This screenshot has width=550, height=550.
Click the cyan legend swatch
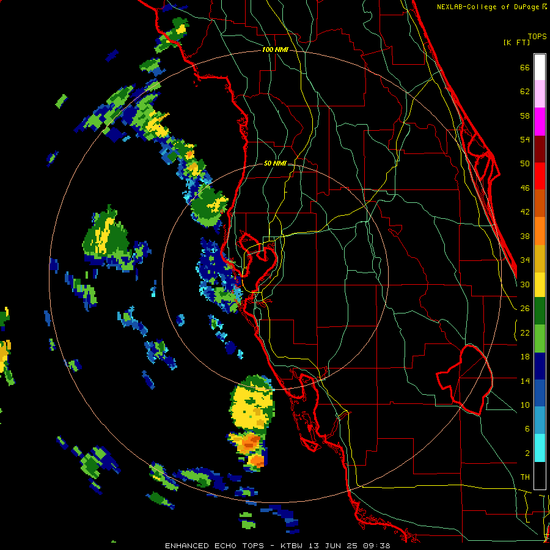pyautogui.click(x=540, y=449)
